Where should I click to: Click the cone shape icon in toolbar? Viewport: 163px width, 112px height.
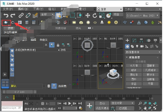[102, 22]
